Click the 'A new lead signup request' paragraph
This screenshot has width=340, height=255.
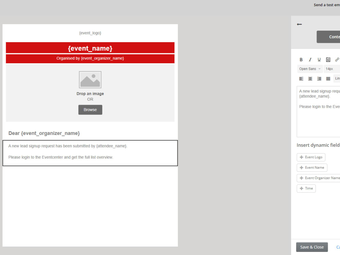click(x=68, y=146)
